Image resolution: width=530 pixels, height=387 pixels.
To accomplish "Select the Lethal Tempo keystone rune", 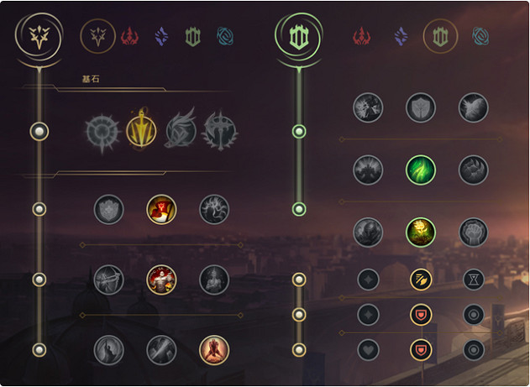I will (x=141, y=131).
